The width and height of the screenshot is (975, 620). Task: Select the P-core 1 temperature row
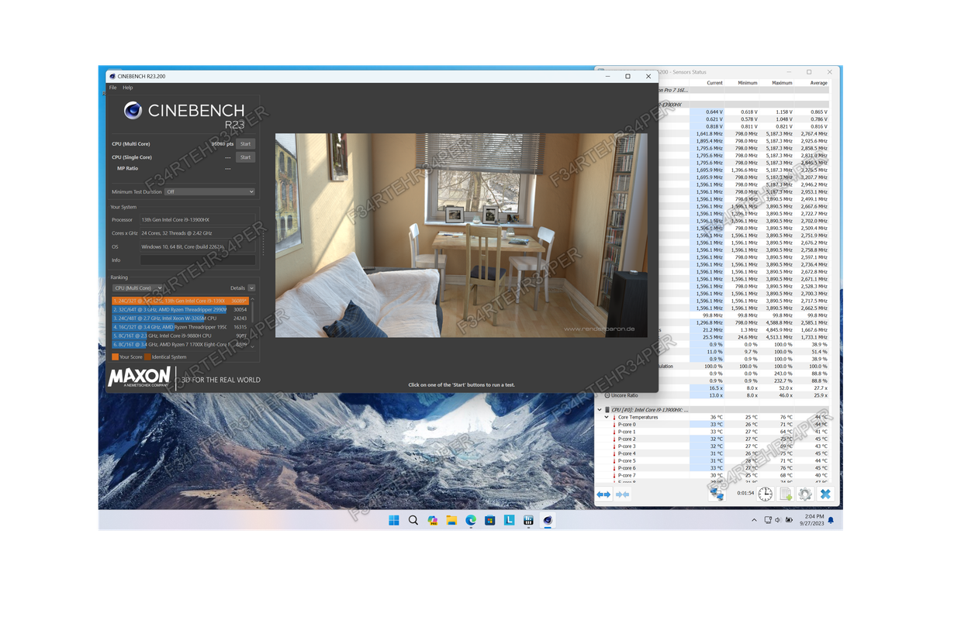coord(713,432)
